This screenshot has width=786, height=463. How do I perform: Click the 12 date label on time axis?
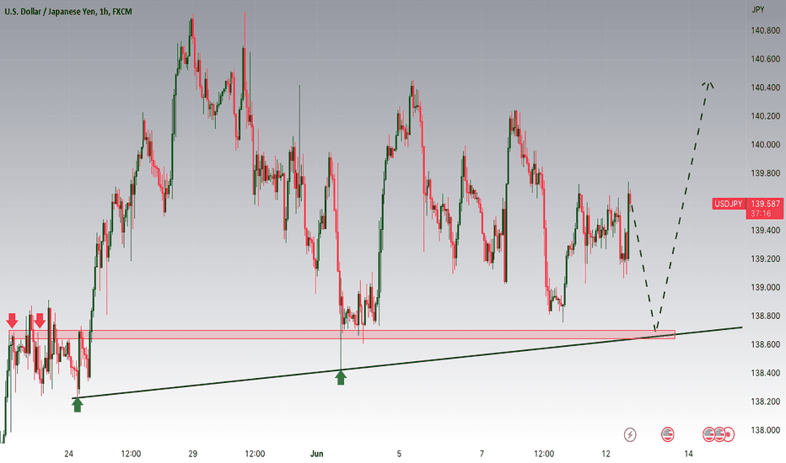606,454
